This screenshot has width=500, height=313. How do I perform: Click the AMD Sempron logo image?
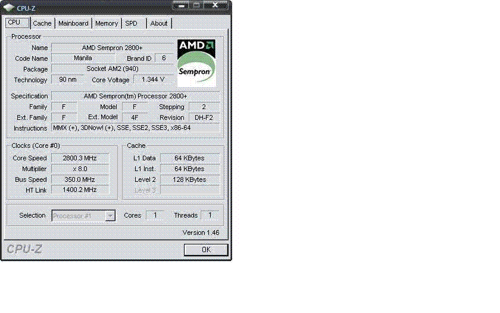pos(196,63)
